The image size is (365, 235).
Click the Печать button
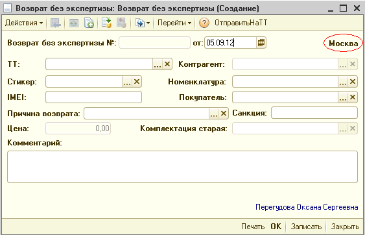[x=253, y=227]
